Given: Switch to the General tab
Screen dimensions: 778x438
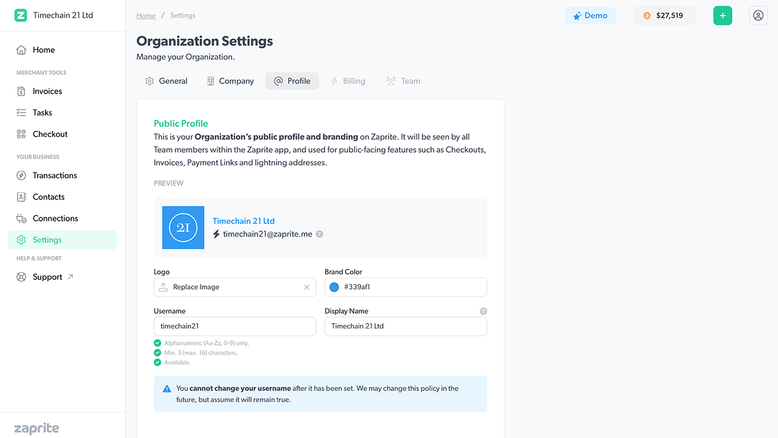Looking at the screenshot, I should [x=167, y=81].
